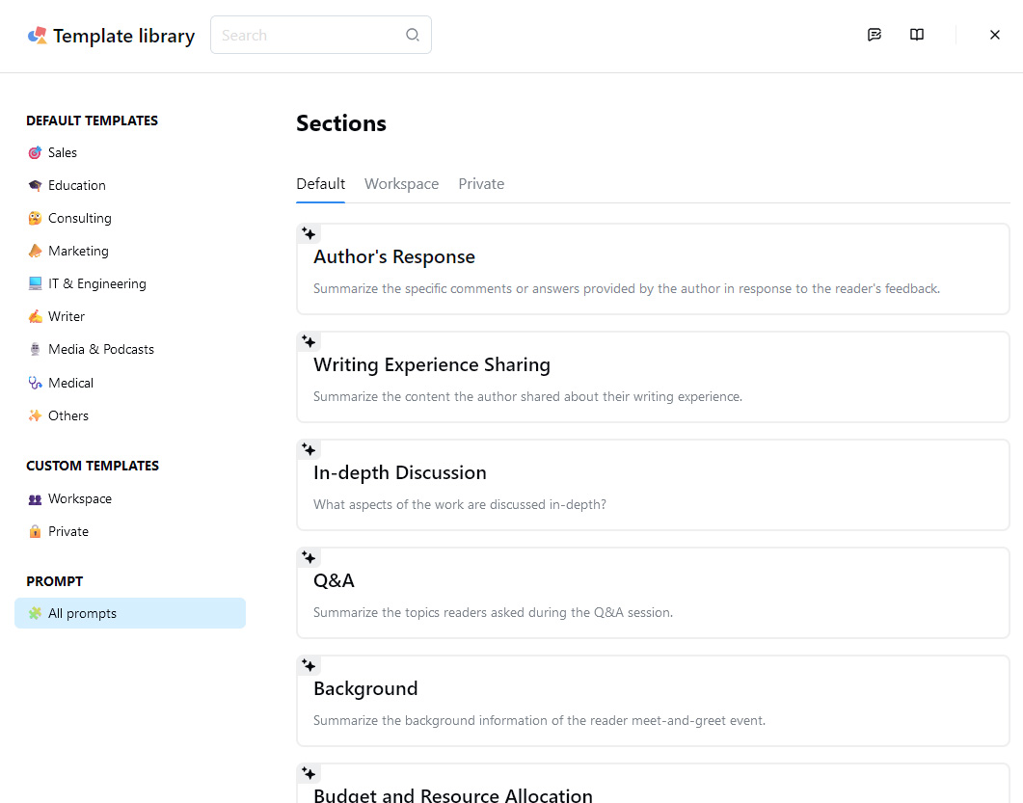The width and height of the screenshot is (1023, 803).
Task: Click the Medical stethoscope icon
Action: (x=35, y=383)
